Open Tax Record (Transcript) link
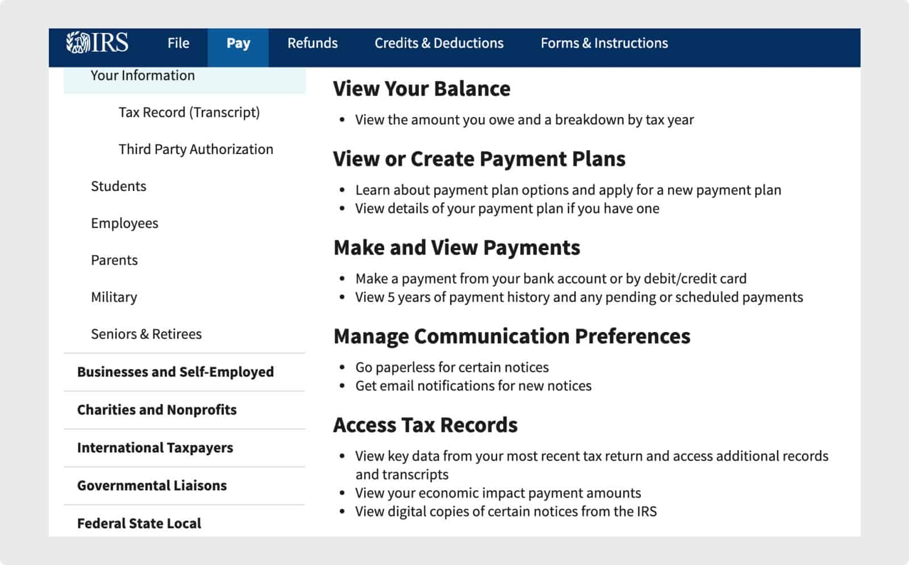The width and height of the screenshot is (909, 565). pyautogui.click(x=189, y=113)
